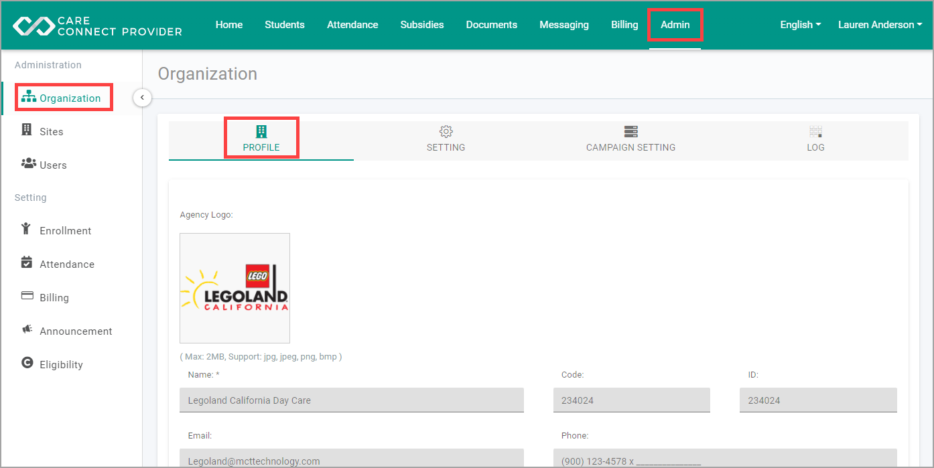
Task: Open the English language dropdown
Action: point(799,24)
